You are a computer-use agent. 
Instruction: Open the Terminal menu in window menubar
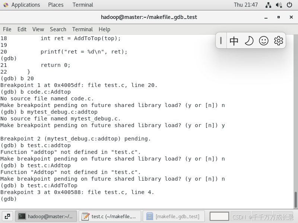(82, 29)
